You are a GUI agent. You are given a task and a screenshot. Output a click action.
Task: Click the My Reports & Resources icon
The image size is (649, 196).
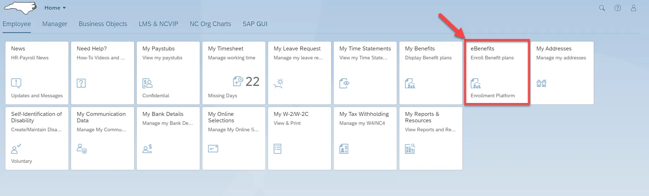410,149
